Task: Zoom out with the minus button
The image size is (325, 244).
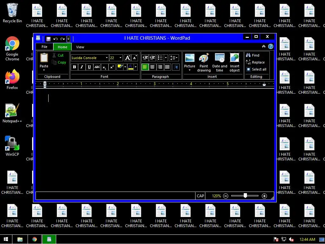Action: [226, 196]
